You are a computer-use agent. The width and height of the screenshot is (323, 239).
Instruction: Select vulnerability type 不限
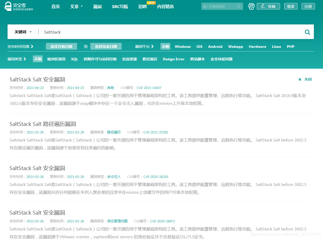click(38, 59)
